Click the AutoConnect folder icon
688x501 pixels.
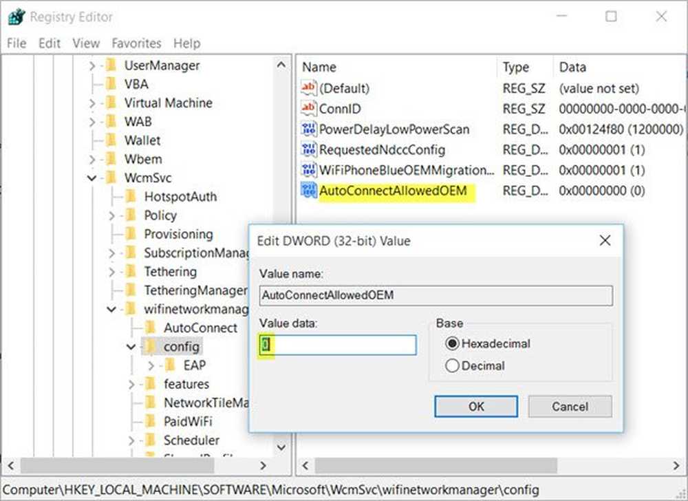click(x=151, y=328)
